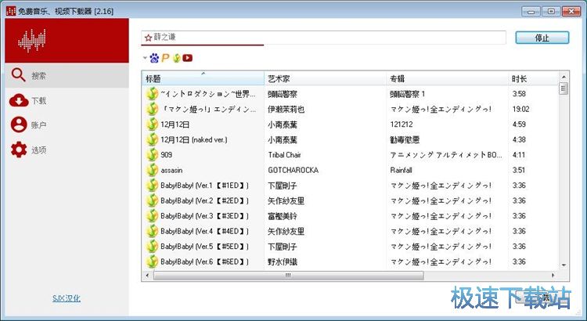
Task: Click the user account icon in sidebar
Action: point(19,124)
